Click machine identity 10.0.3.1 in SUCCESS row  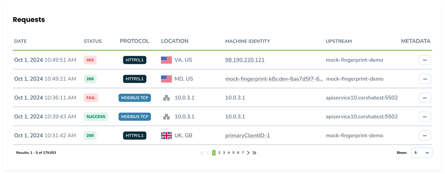235,117
